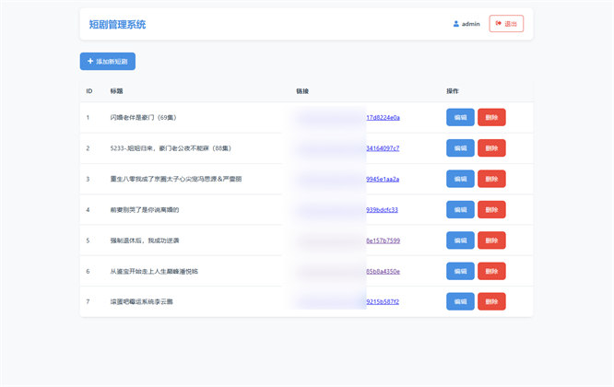Click the red delete button in row 7
This screenshot has height=387, width=614.
tap(491, 301)
